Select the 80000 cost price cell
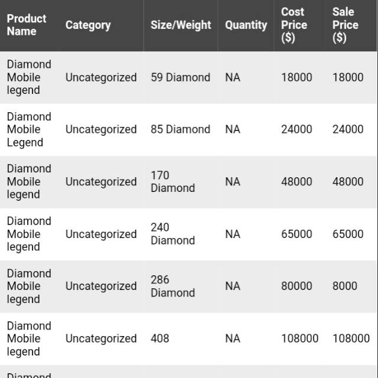The image size is (378, 378). pyautogui.click(x=296, y=286)
